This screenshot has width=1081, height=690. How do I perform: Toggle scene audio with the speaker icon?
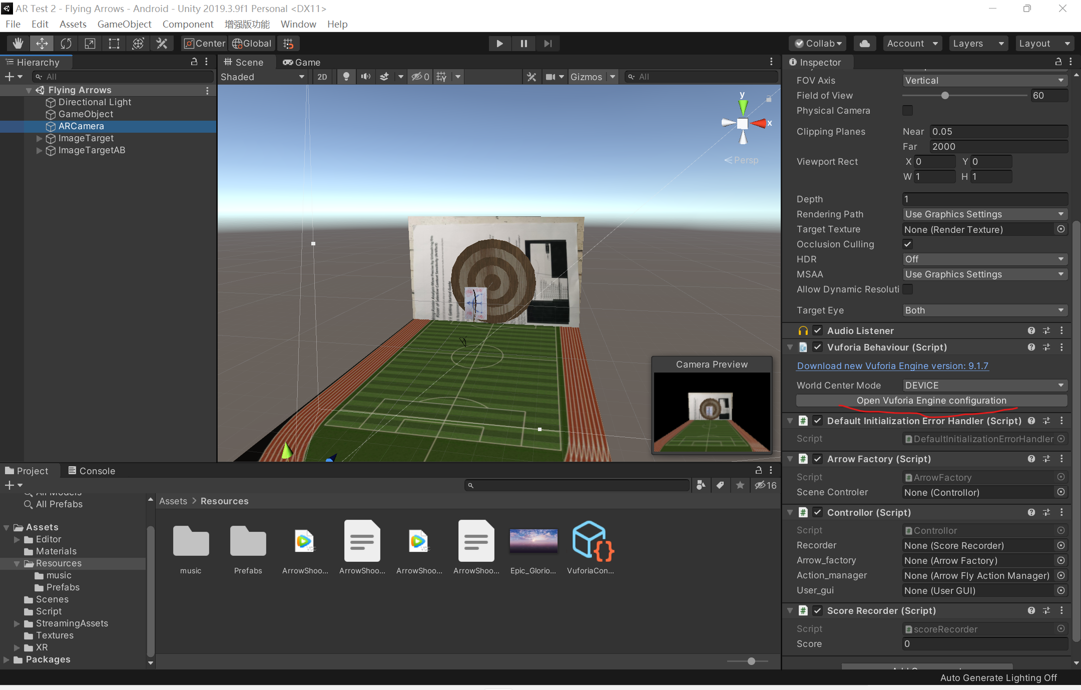click(365, 77)
